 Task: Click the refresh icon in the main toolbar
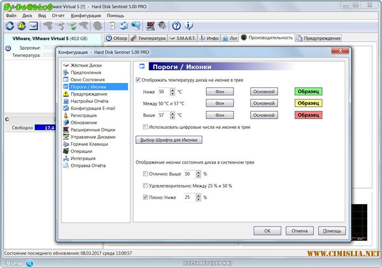[x=10, y=26]
